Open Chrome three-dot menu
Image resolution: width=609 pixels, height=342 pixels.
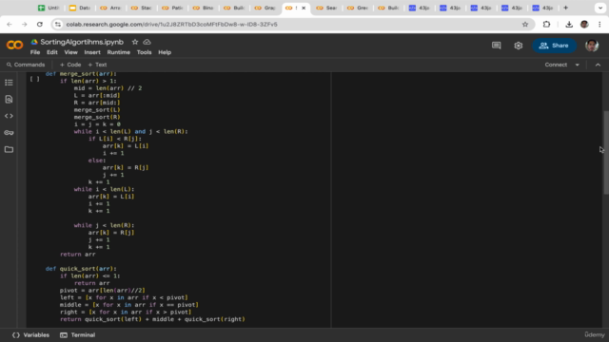599,24
